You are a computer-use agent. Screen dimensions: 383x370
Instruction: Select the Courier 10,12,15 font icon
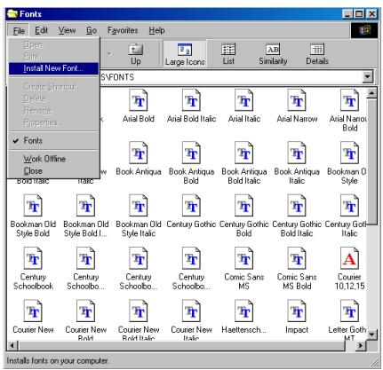[x=349, y=258]
